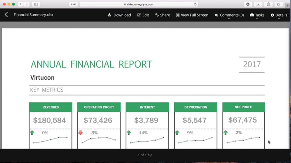The image size is (291, 163).
Task: Click the REVENUES metric card header
Action: 51,107
